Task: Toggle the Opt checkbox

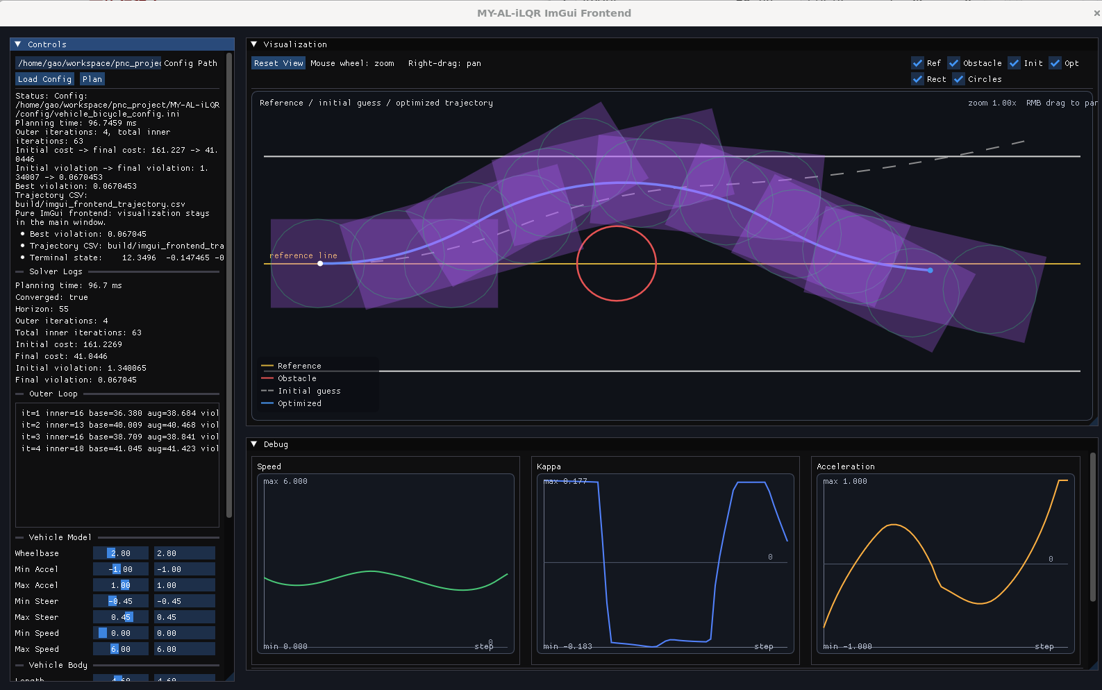Action: tap(1055, 63)
